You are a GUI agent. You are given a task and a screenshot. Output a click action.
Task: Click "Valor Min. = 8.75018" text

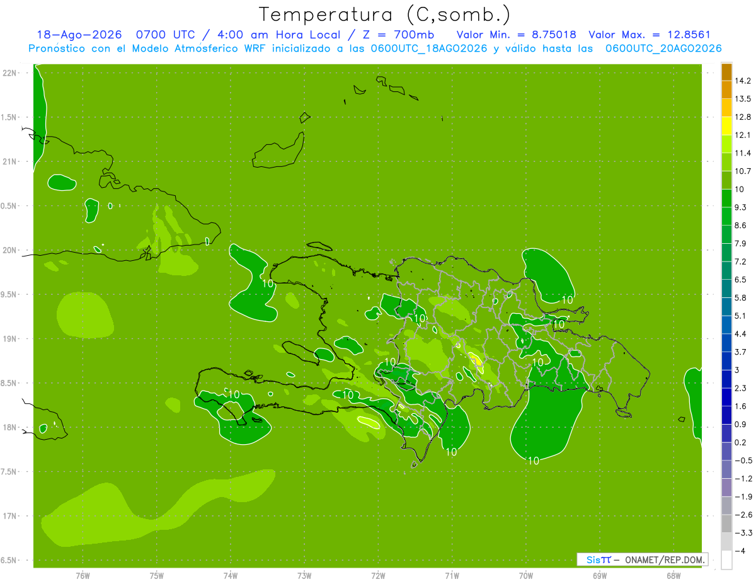(516, 35)
